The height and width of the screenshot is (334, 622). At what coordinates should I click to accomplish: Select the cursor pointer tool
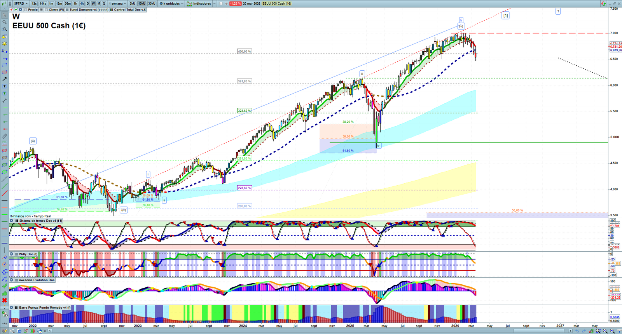pos(4,15)
